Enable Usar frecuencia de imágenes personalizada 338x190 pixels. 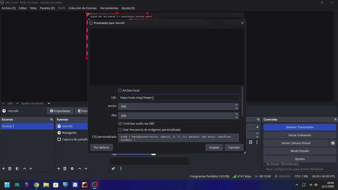[x=120, y=130]
